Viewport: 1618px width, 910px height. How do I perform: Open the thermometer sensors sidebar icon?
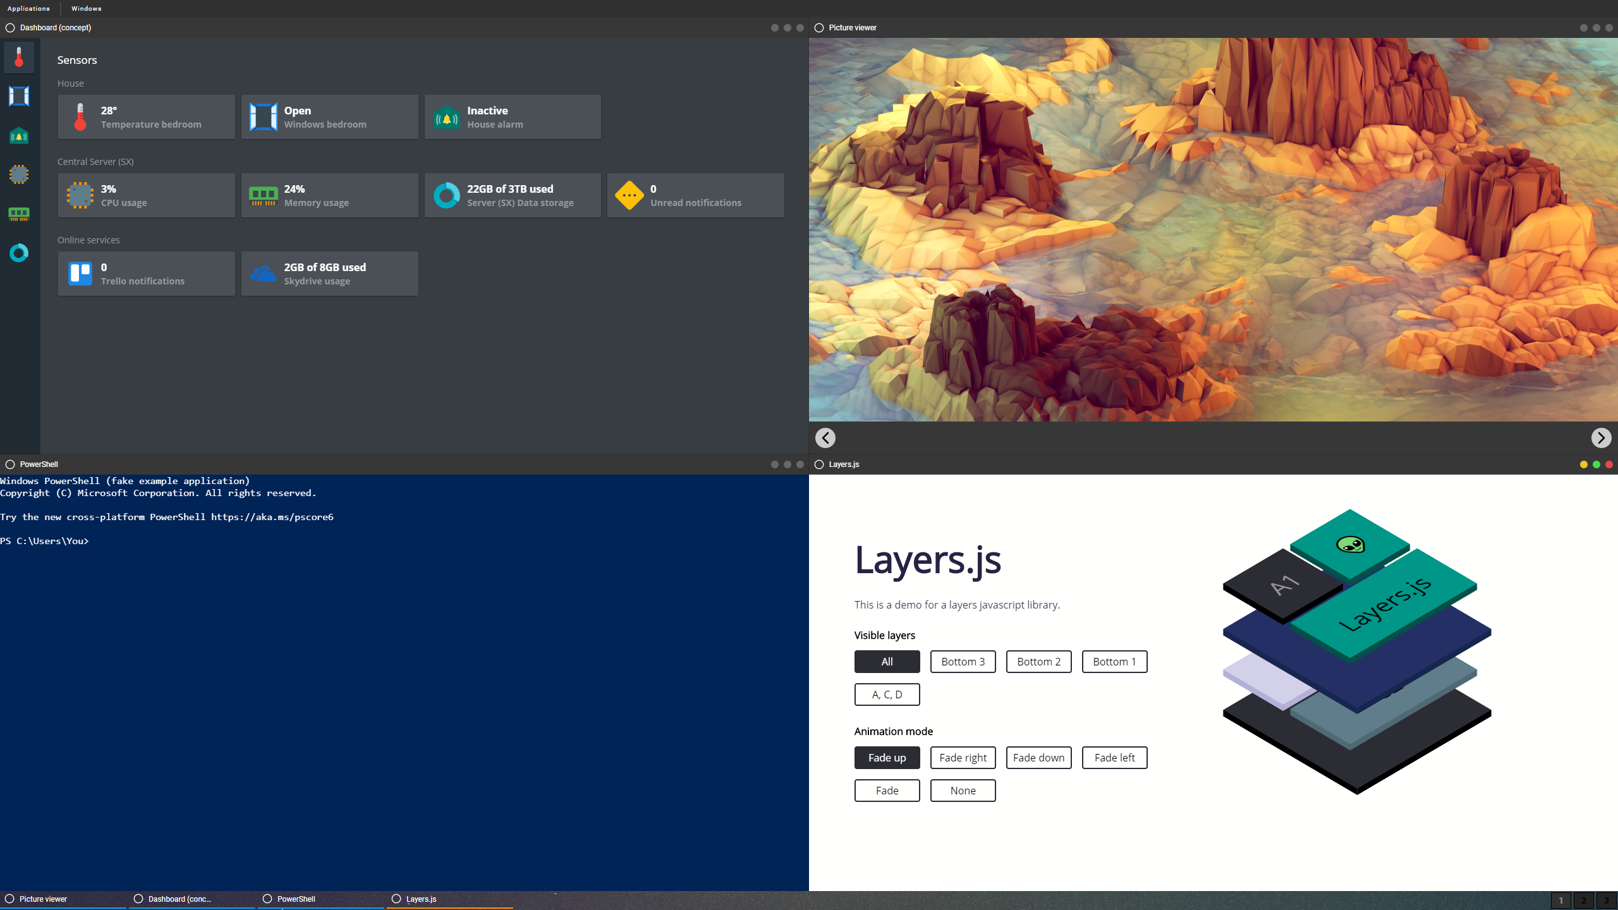tap(19, 57)
